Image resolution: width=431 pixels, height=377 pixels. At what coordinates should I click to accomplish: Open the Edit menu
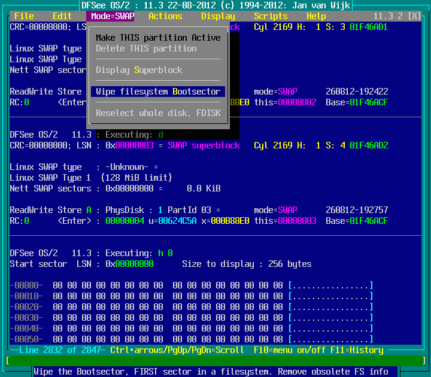(62, 16)
